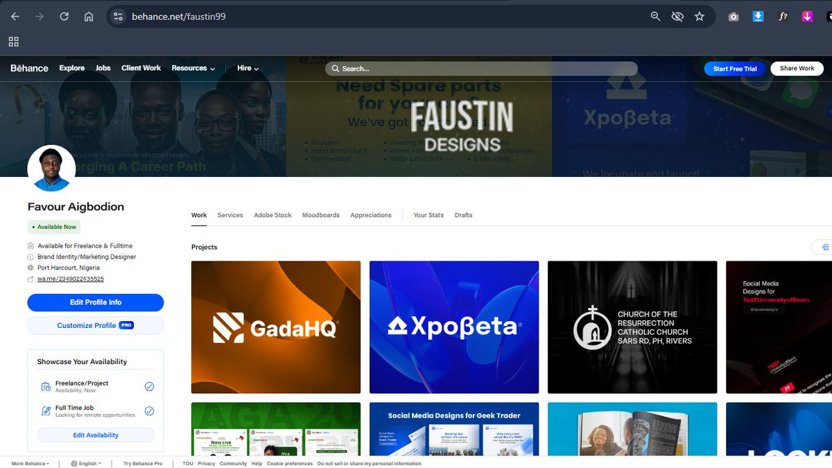Open Social Media Designs for Geek Trader

click(454, 428)
